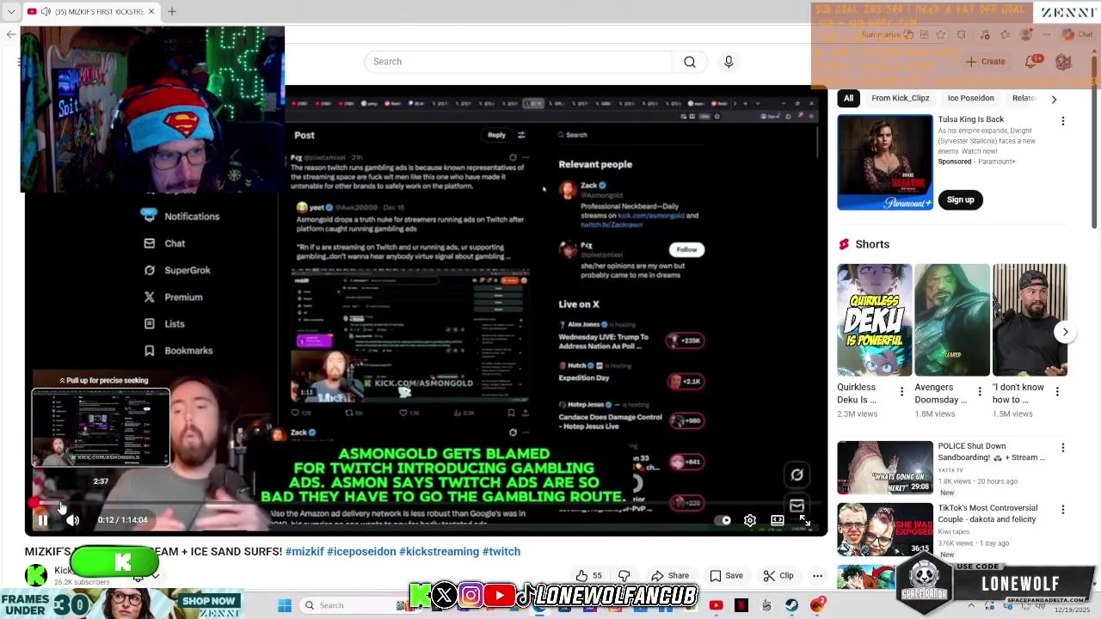Close the MIZKIF'S FIRST KICKSTREAM browser tab
Image resolution: width=1101 pixels, height=619 pixels.
pyautogui.click(x=151, y=11)
